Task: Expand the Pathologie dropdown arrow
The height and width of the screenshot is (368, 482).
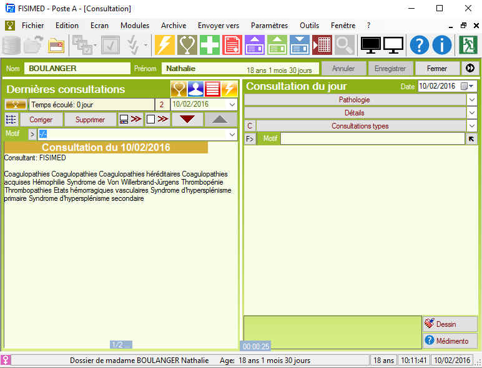Action: 472,100
